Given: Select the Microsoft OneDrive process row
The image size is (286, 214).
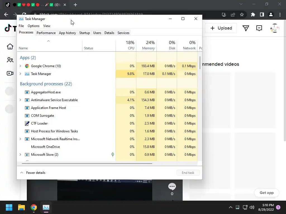Looking at the screenshot, I should tap(107, 147).
